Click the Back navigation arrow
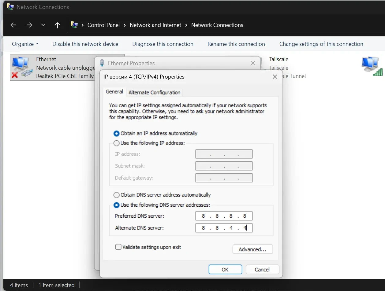The height and width of the screenshot is (291, 385). click(x=13, y=25)
